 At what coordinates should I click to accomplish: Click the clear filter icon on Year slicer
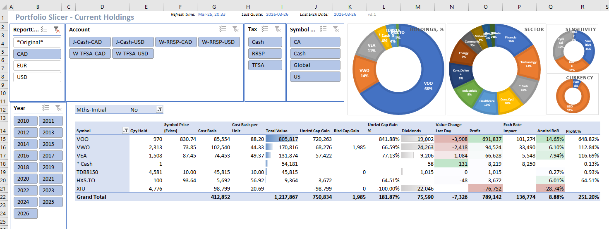tap(58, 108)
